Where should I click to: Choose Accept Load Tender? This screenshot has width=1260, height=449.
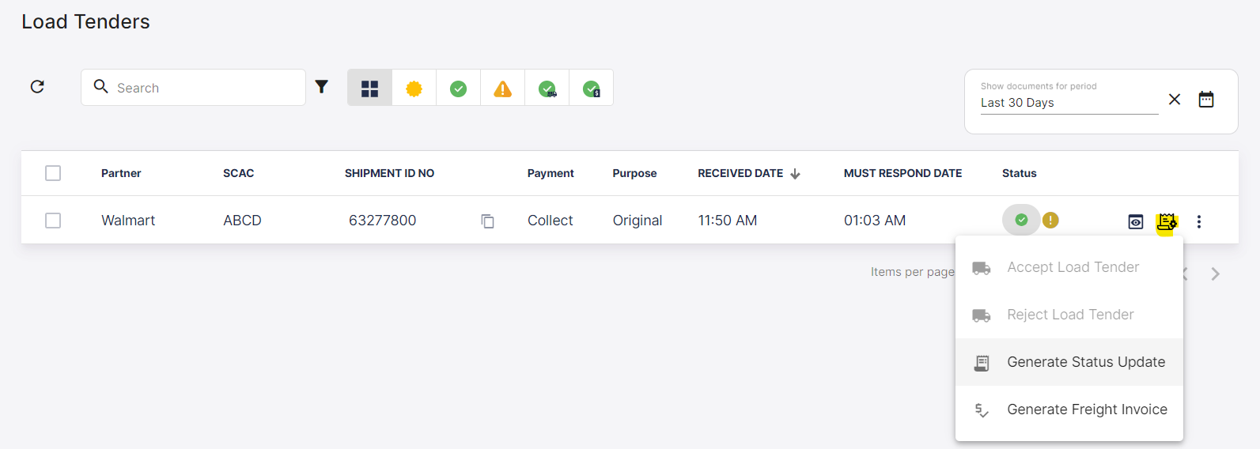(1069, 267)
